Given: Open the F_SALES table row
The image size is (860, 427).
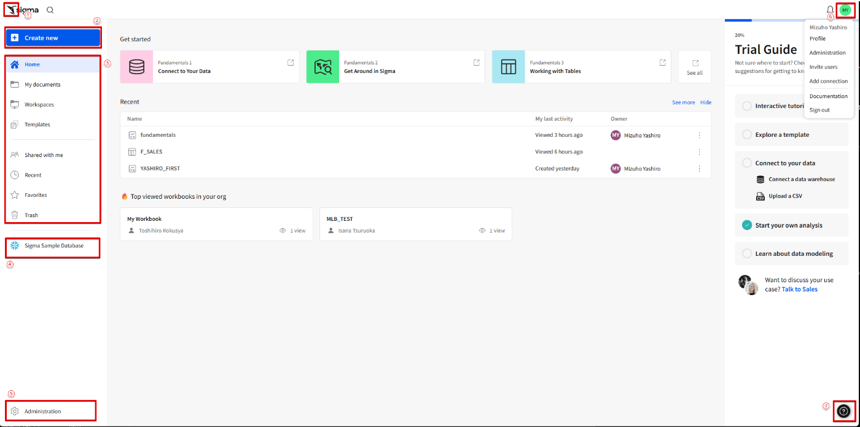Looking at the screenshot, I should click(x=415, y=152).
